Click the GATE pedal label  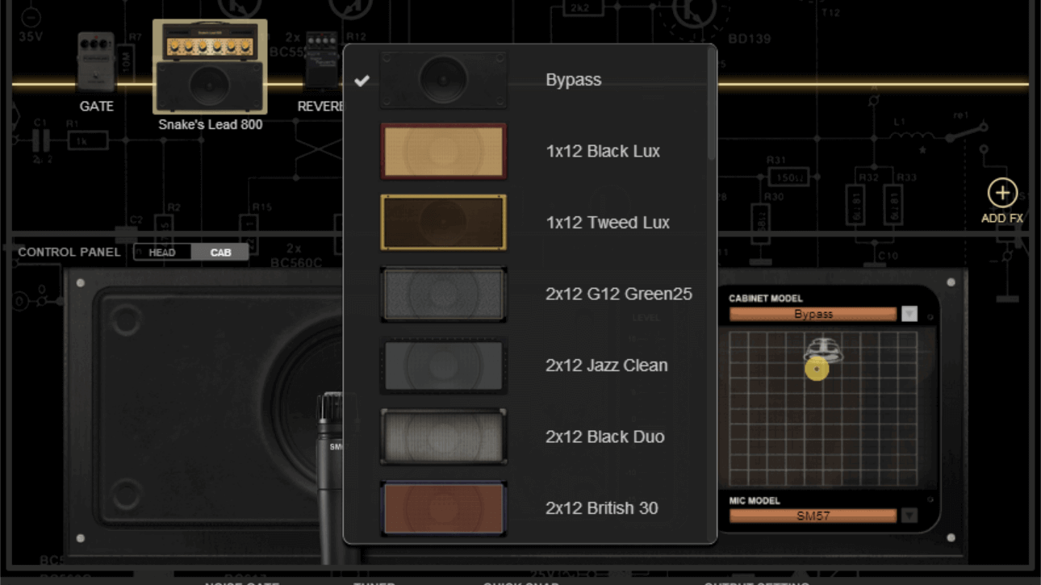tap(96, 107)
